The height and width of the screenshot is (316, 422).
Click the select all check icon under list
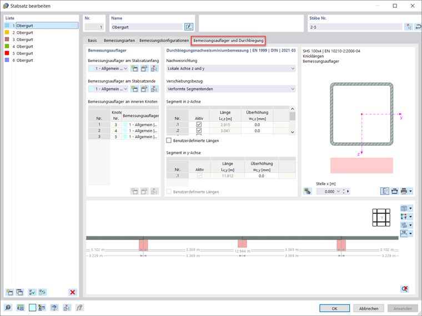32,292
